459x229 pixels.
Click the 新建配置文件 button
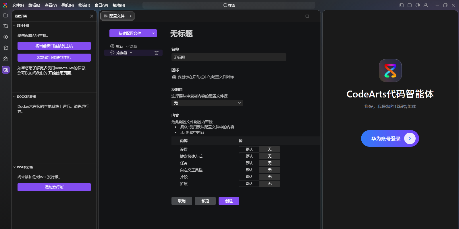click(x=130, y=33)
